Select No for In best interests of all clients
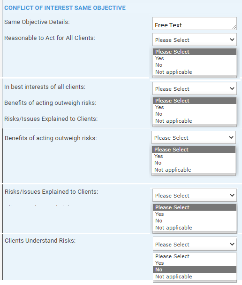This screenshot has height=285, width=242. tap(195, 114)
